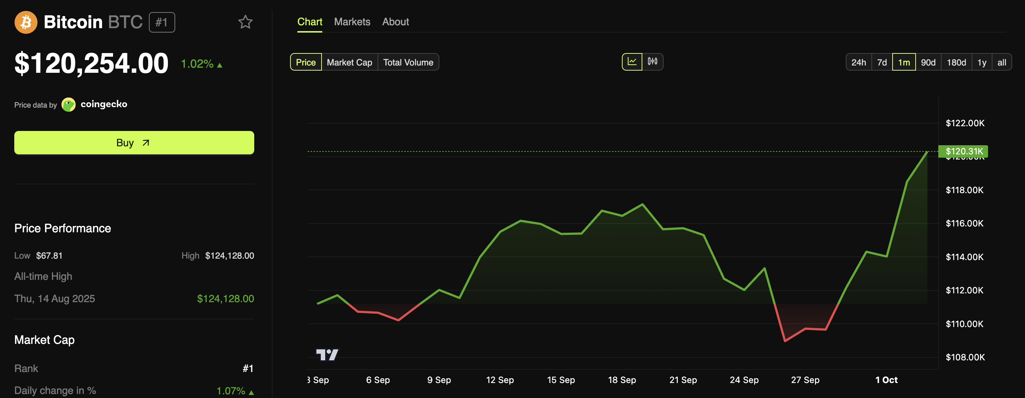The image size is (1025, 398).
Task: Switch to the Markets tab
Action: click(x=352, y=22)
